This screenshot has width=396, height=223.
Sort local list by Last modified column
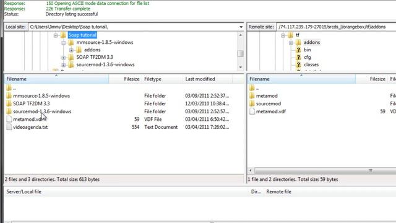click(x=208, y=79)
